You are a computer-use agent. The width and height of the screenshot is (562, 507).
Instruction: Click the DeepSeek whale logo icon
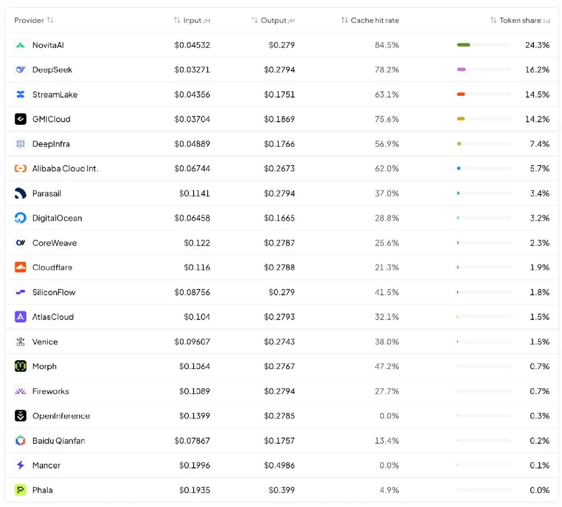pyautogui.click(x=20, y=70)
